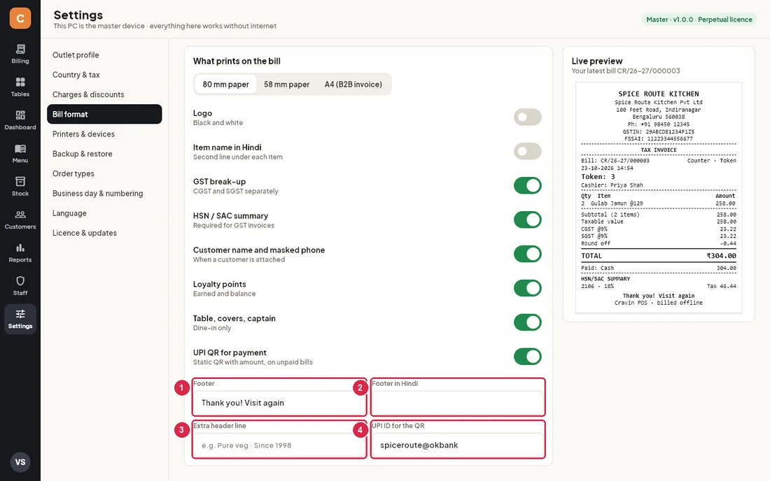
Task: Focus the Footer in Hindi field
Action: tap(458, 403)
